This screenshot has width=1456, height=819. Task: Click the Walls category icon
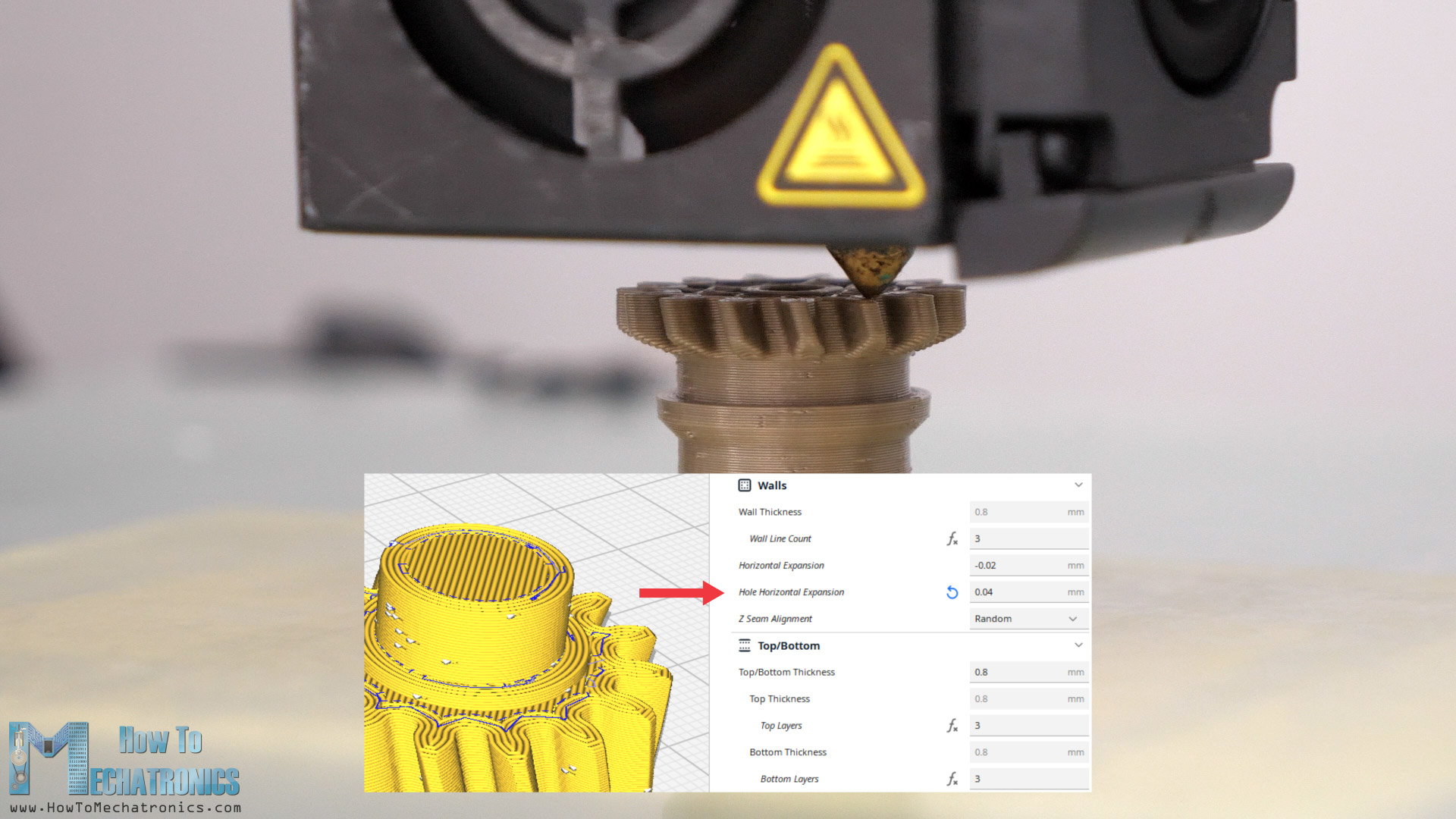click(745, 485)
